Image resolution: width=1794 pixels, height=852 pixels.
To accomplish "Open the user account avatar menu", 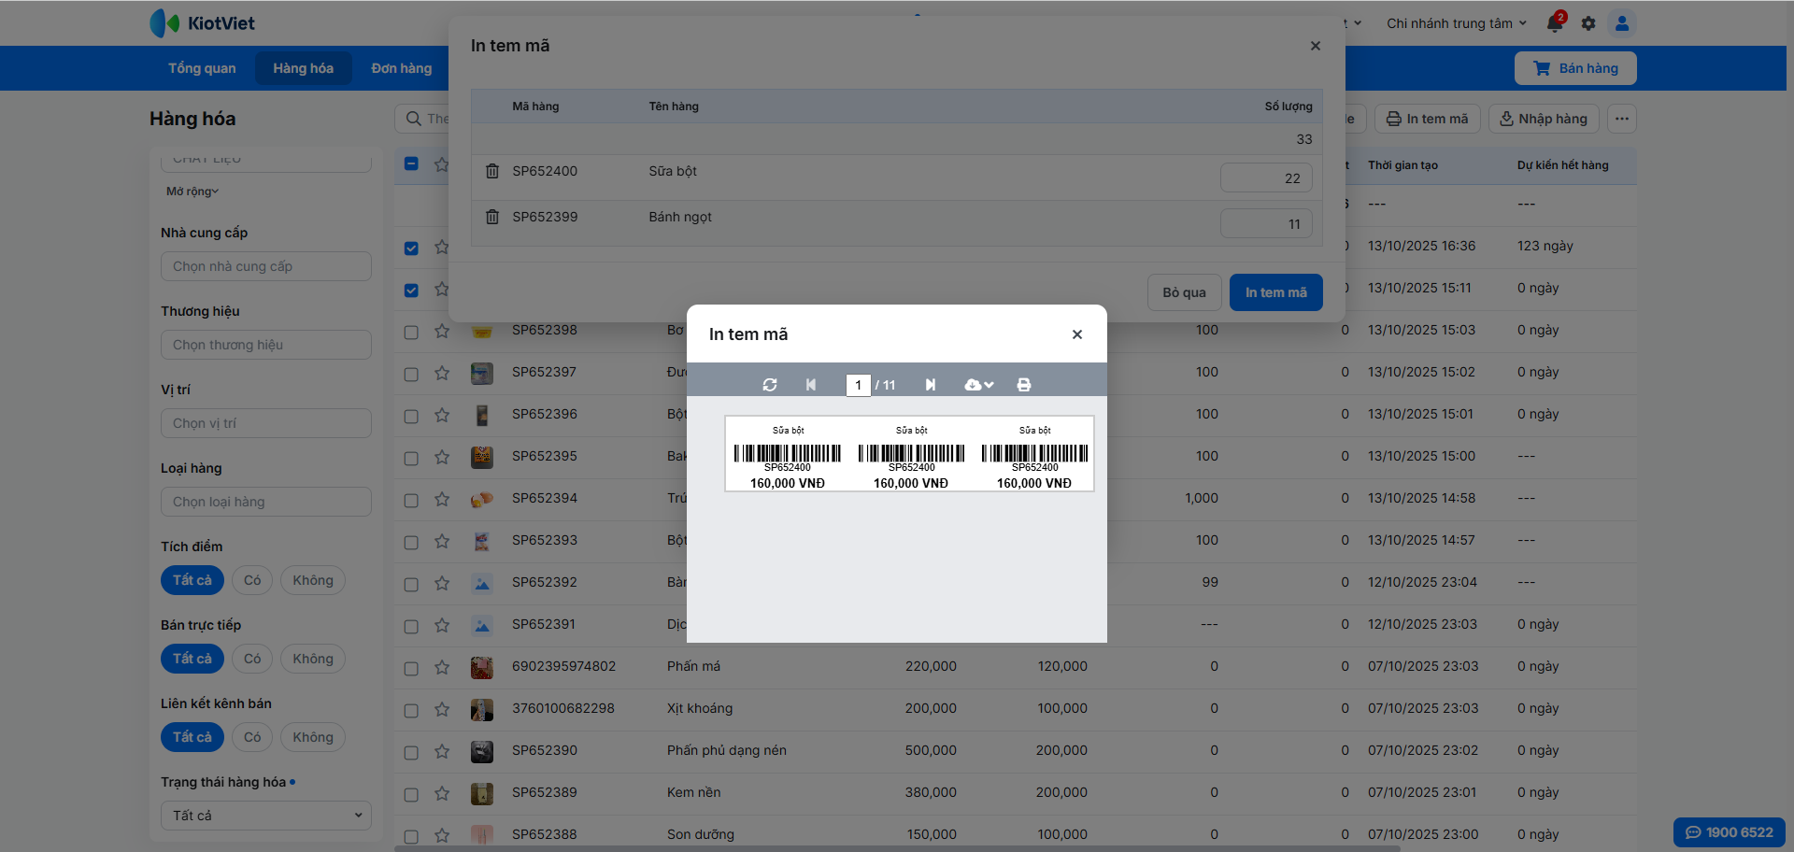I will (x=1622, y=23).
